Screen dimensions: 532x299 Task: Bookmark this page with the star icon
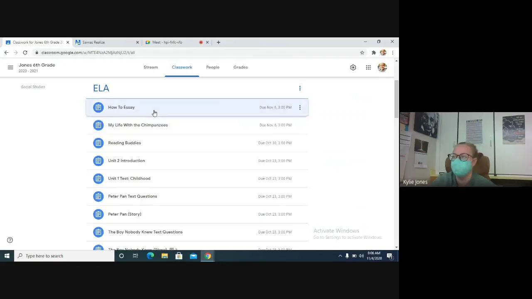(x=362, y=53)
